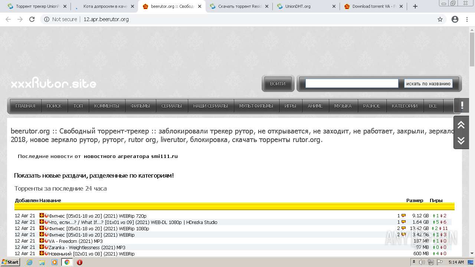
Task: Click magnet icon for Новенький WEBRip row
Action: pyautogui.click(x=46, y=254)
